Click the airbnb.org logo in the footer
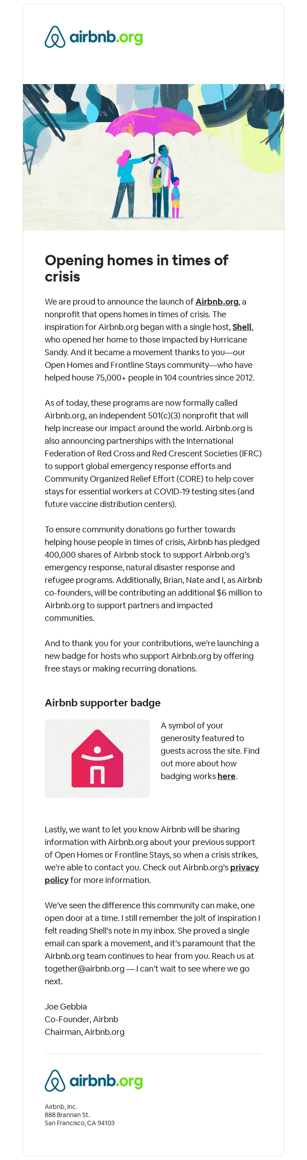This screenshot has width=307, height=1160. tap(94, 1081)
